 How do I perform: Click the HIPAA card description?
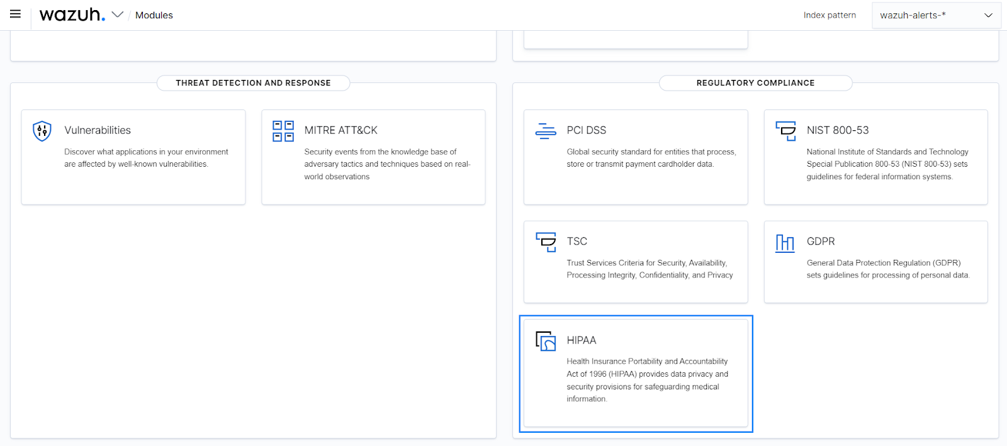647,380
